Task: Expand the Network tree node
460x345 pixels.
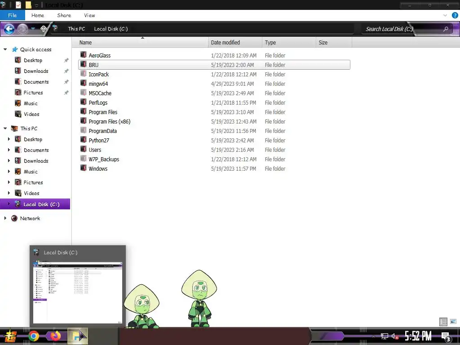Action: 5,218
